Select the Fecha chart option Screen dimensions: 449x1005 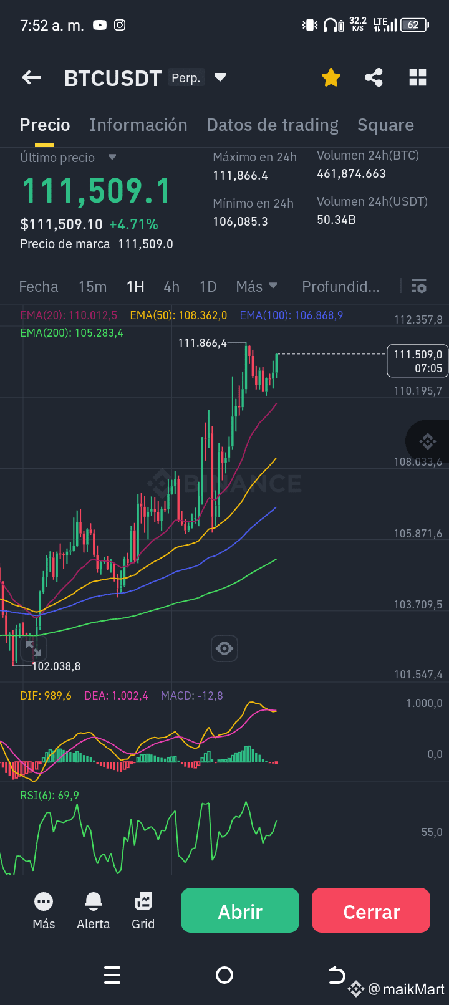(x=39, y=287)
